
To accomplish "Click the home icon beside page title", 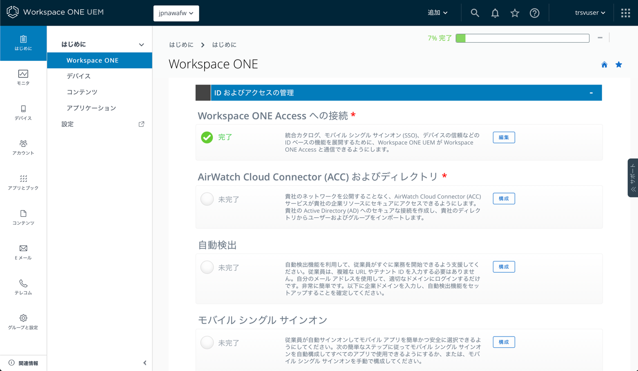I will tap(604, 65).
